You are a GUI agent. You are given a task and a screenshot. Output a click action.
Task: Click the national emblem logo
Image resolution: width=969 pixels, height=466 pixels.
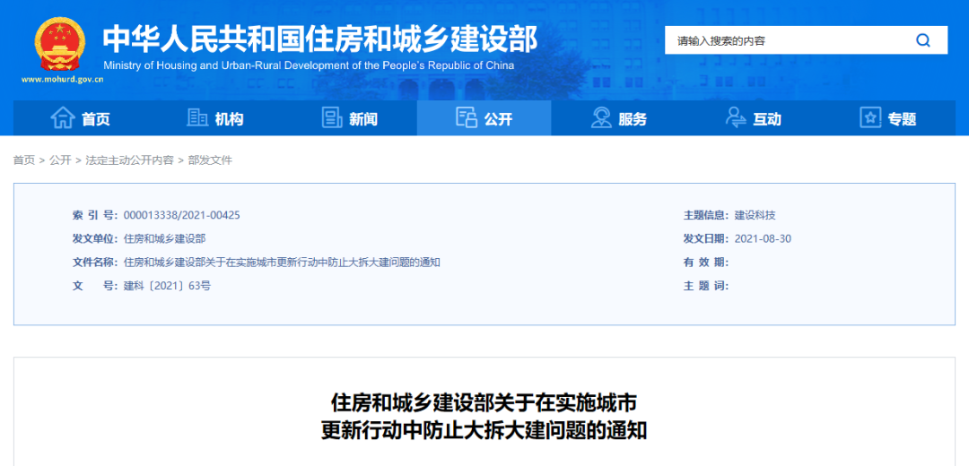pyautogui.click(x=61, y=44)
